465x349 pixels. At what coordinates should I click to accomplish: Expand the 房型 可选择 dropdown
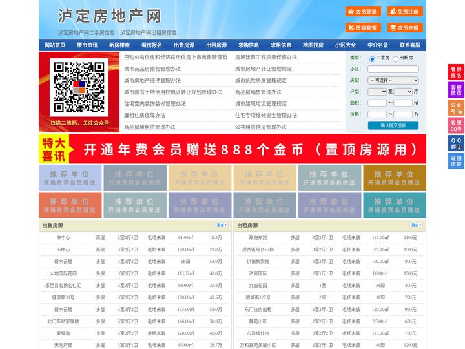click(x=393, y=80)
